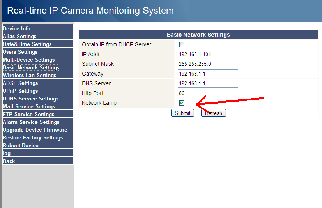Go to Alias Settings

19,36
